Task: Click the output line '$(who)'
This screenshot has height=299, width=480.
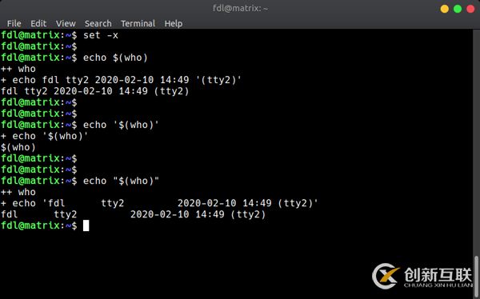Action: [x=18, y=147]
